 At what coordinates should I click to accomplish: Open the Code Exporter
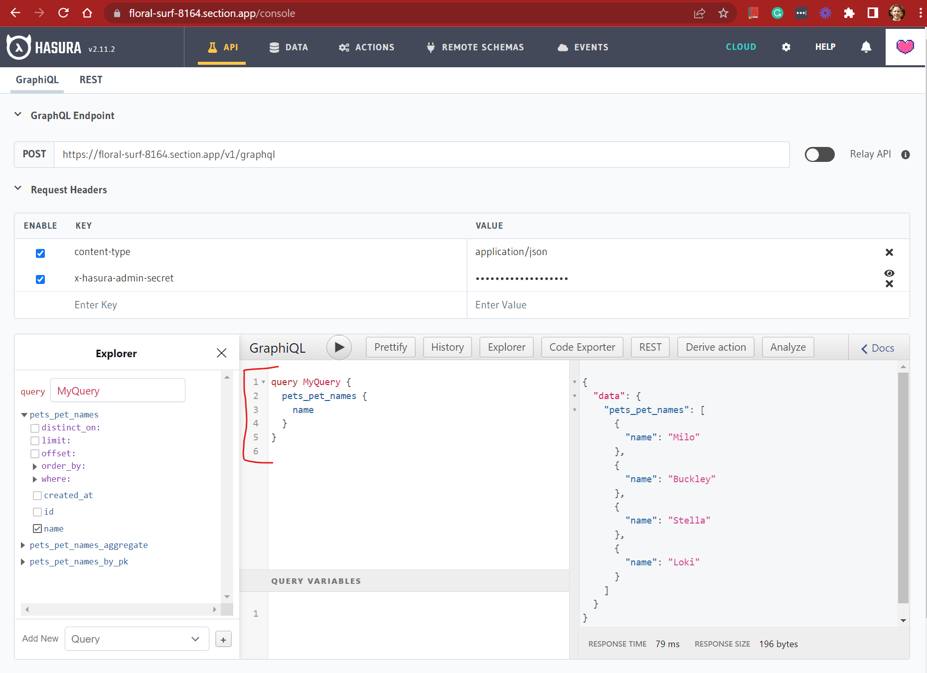(582, 347)
